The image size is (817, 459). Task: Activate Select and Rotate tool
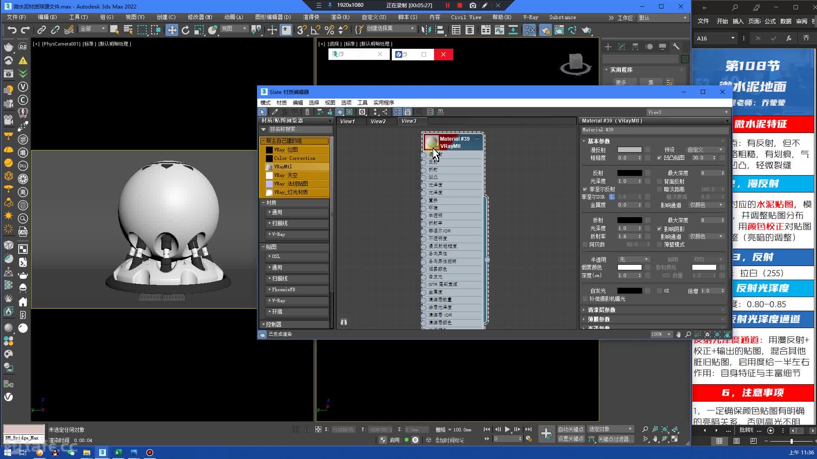[186, 30]
